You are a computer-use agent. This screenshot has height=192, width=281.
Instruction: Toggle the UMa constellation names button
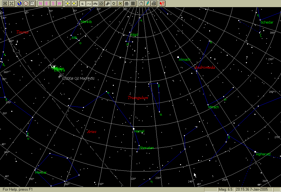click(x=95, y=4)
